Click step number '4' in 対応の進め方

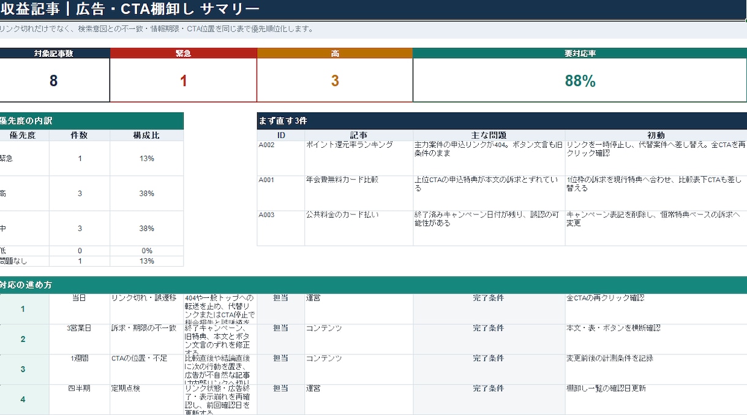point(24,400)
